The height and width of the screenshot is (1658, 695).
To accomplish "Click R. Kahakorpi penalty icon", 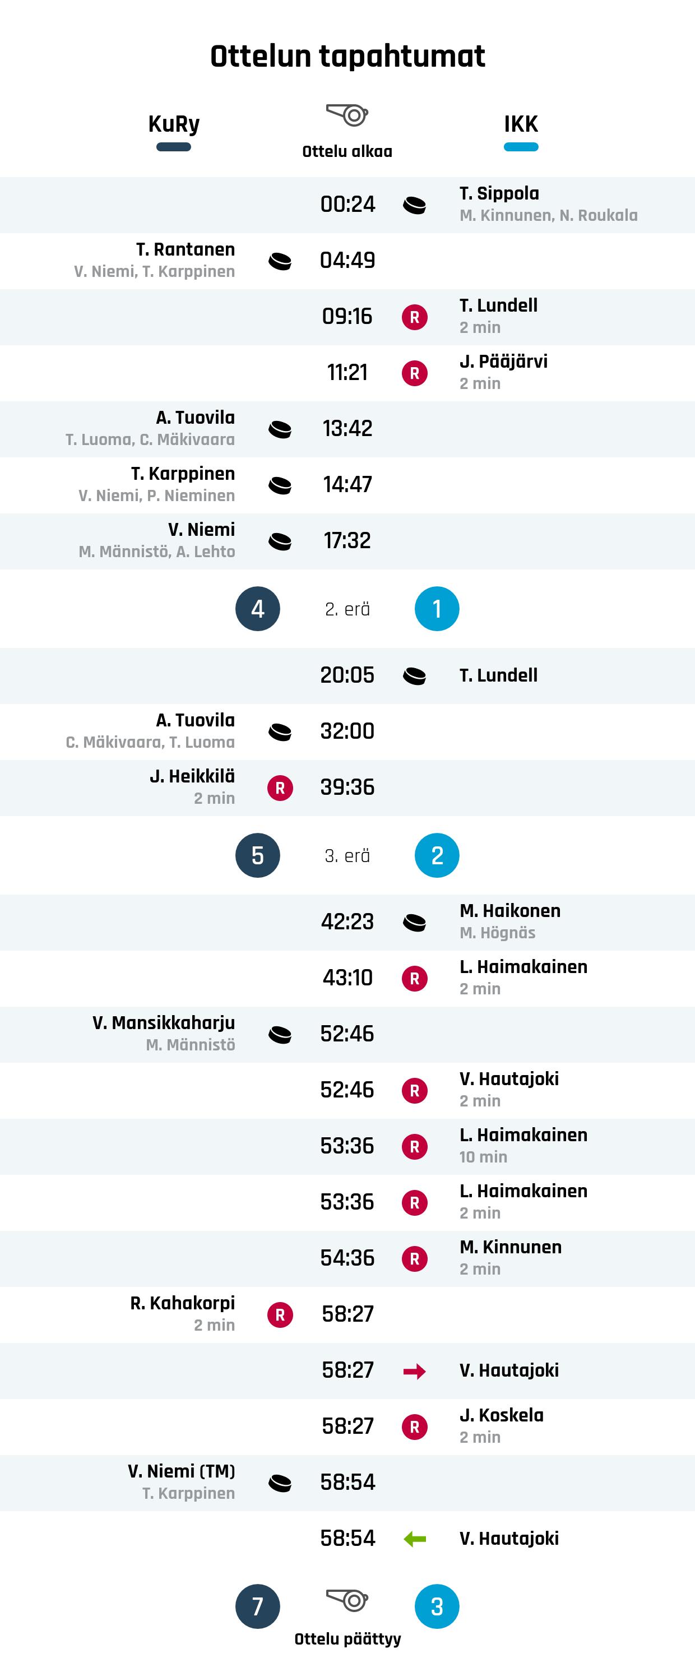I will point(280,1315).
